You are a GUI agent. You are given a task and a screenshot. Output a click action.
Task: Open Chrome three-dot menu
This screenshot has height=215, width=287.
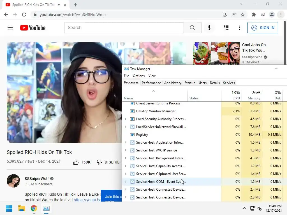click(281, 15)
